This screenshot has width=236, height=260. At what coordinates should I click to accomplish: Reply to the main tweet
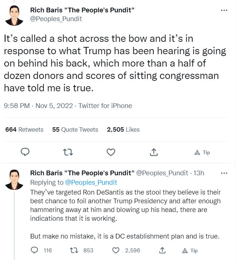click(25, 152)
